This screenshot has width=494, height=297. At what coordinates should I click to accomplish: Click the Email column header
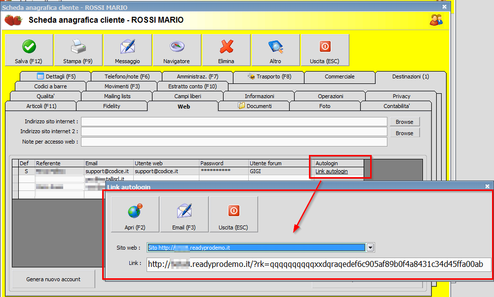coord(109,163)
